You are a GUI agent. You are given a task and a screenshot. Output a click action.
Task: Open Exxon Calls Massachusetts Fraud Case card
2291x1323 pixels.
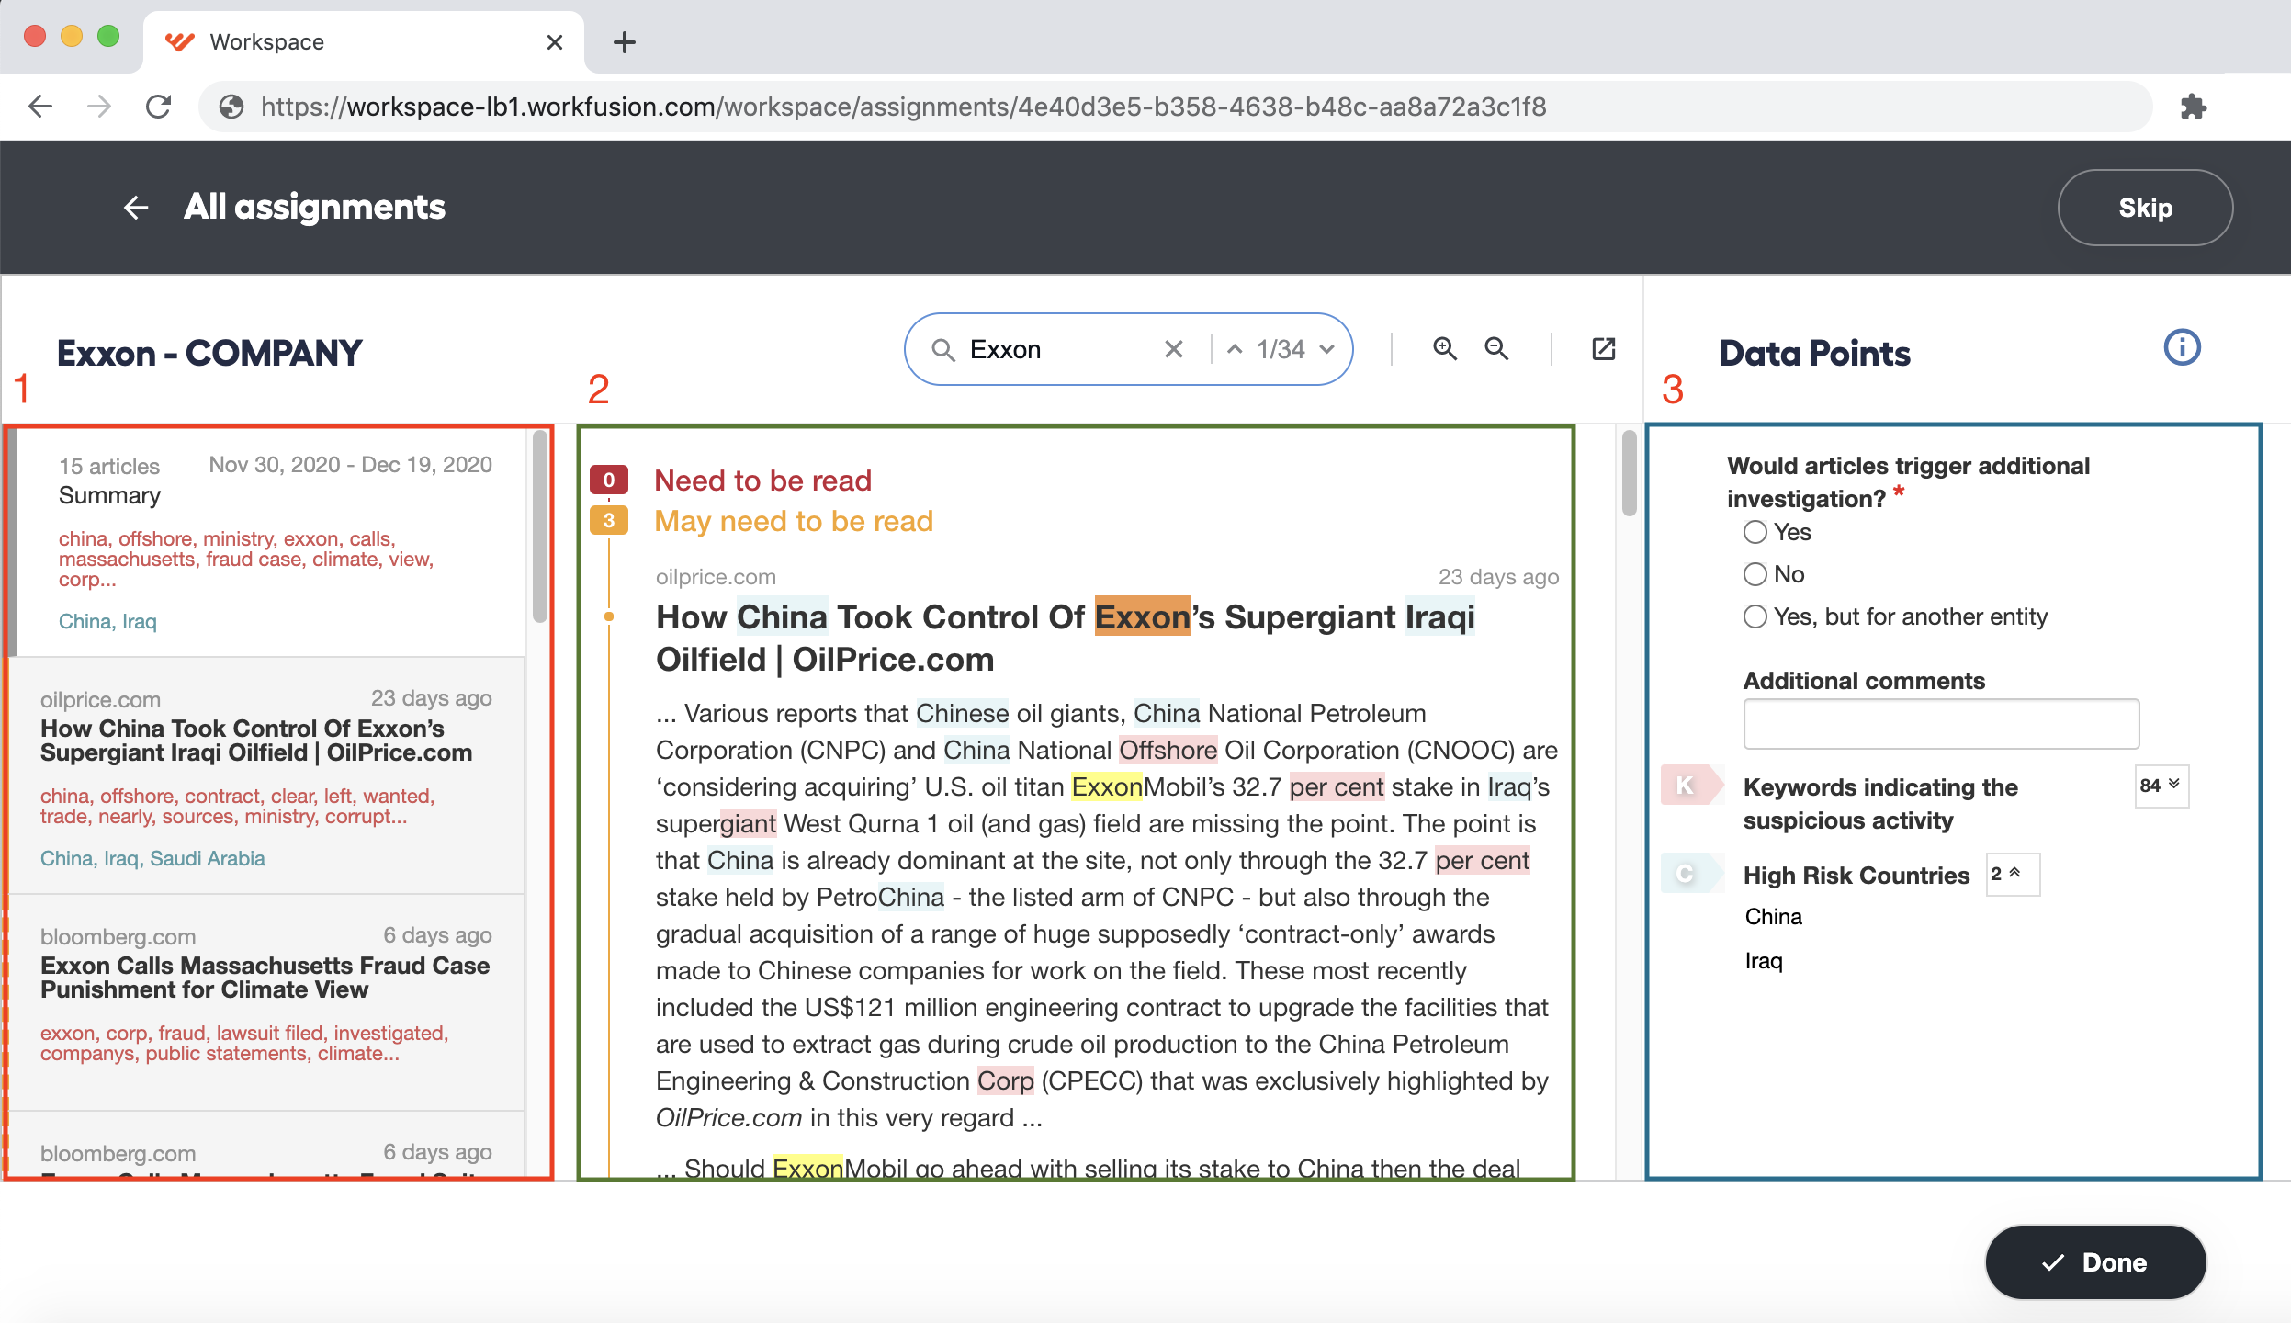pos(266,1003)
